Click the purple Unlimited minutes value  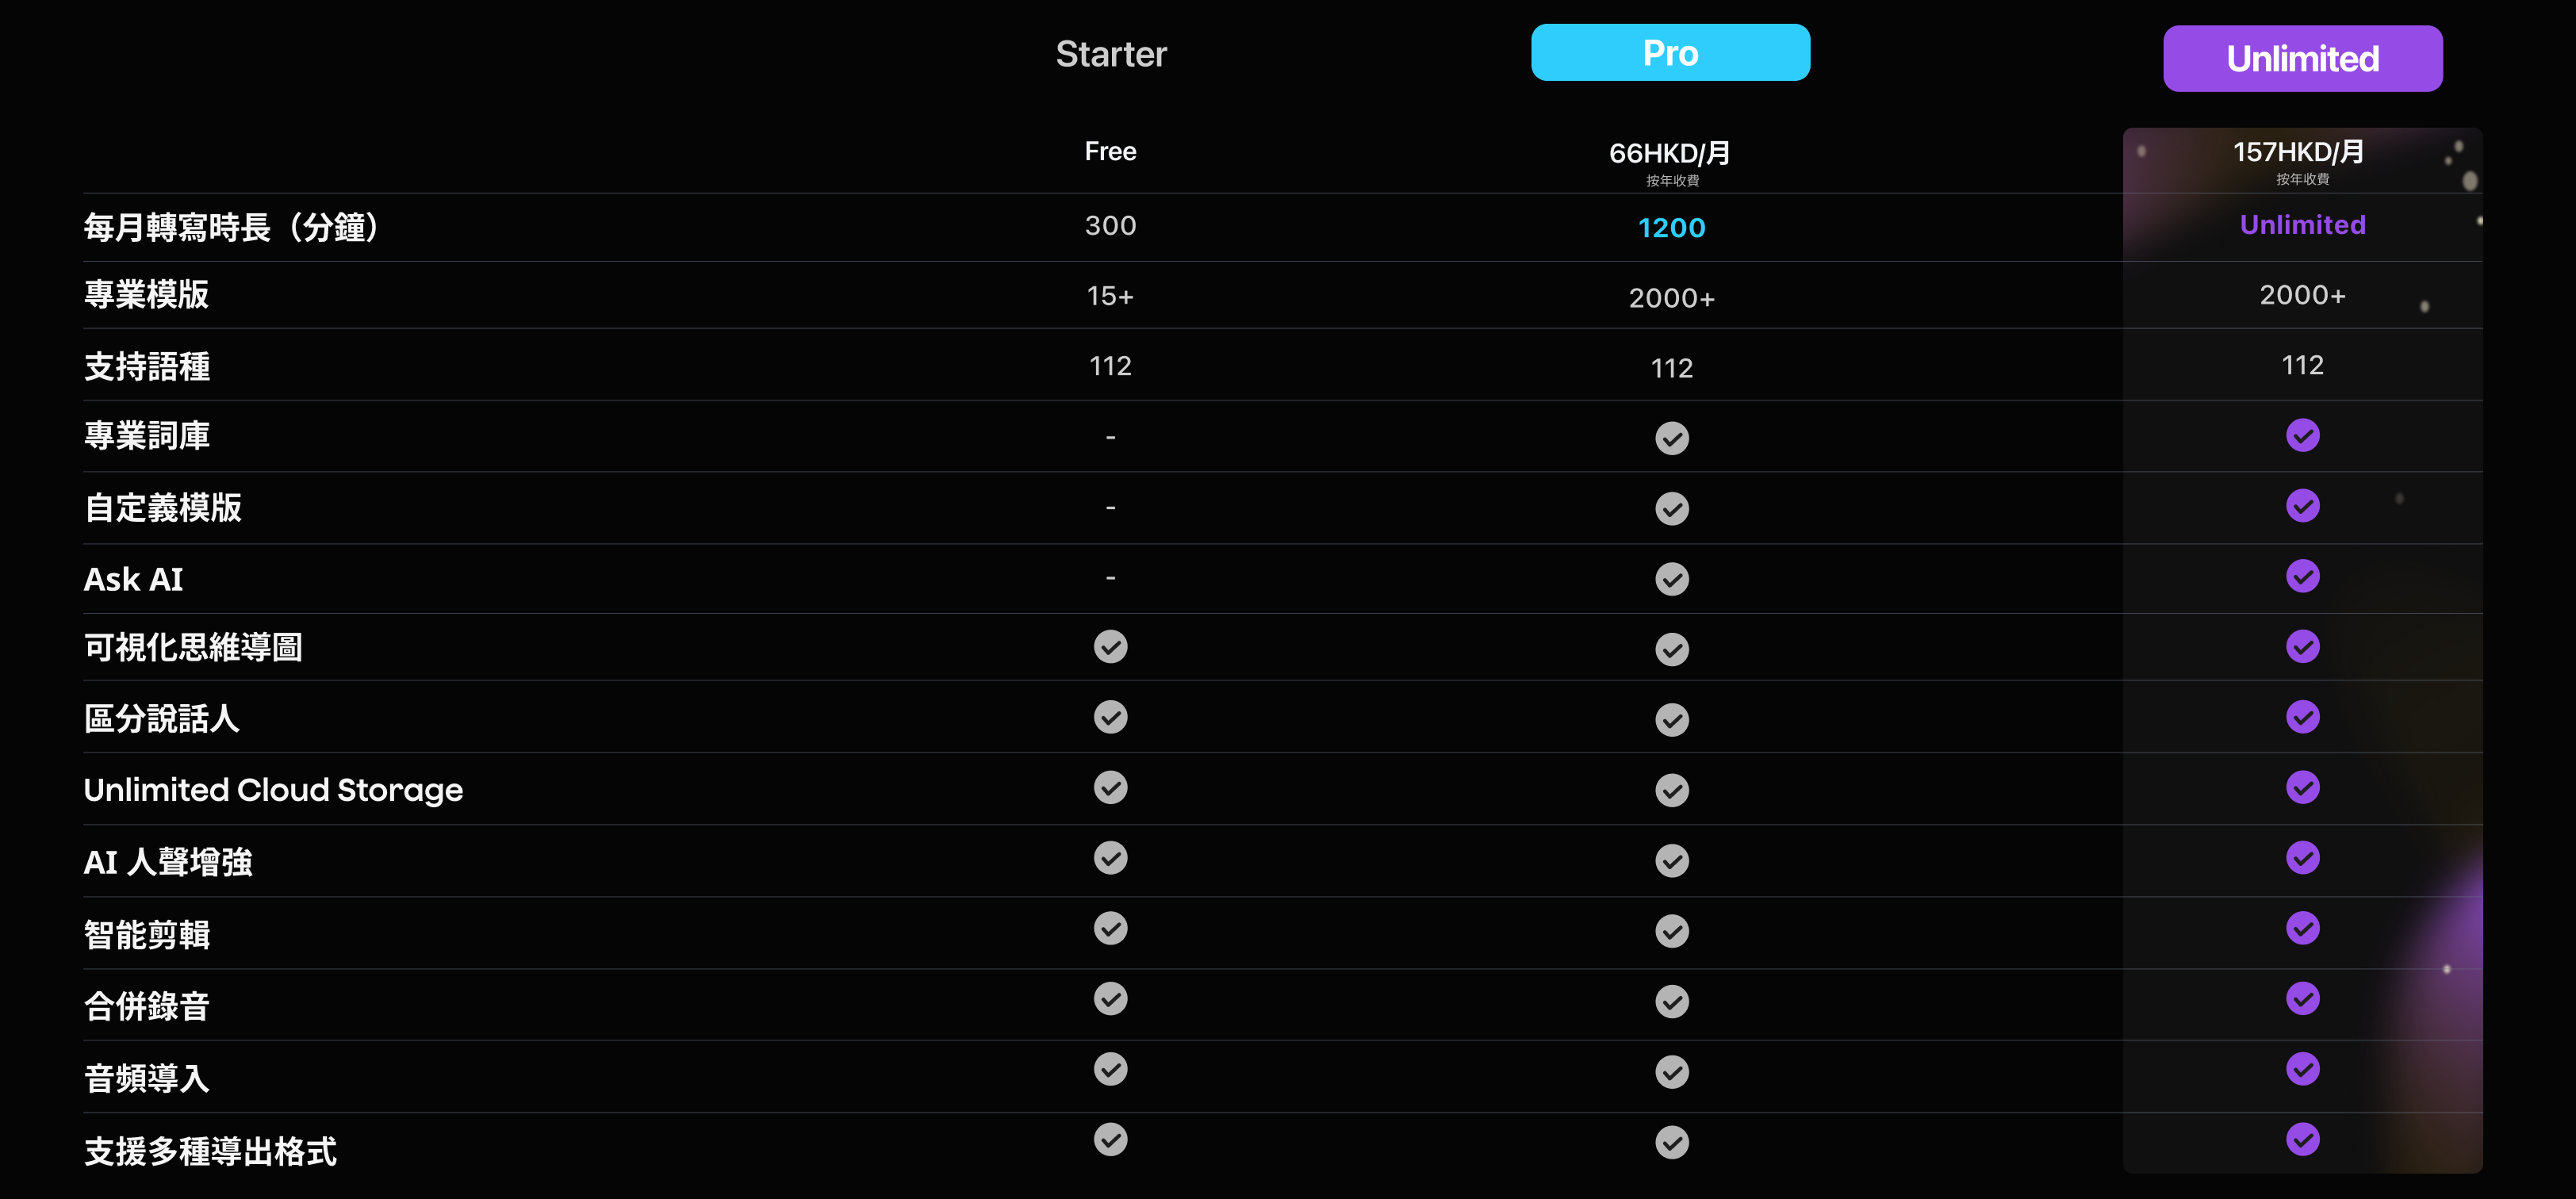[x=2302, y=224]
